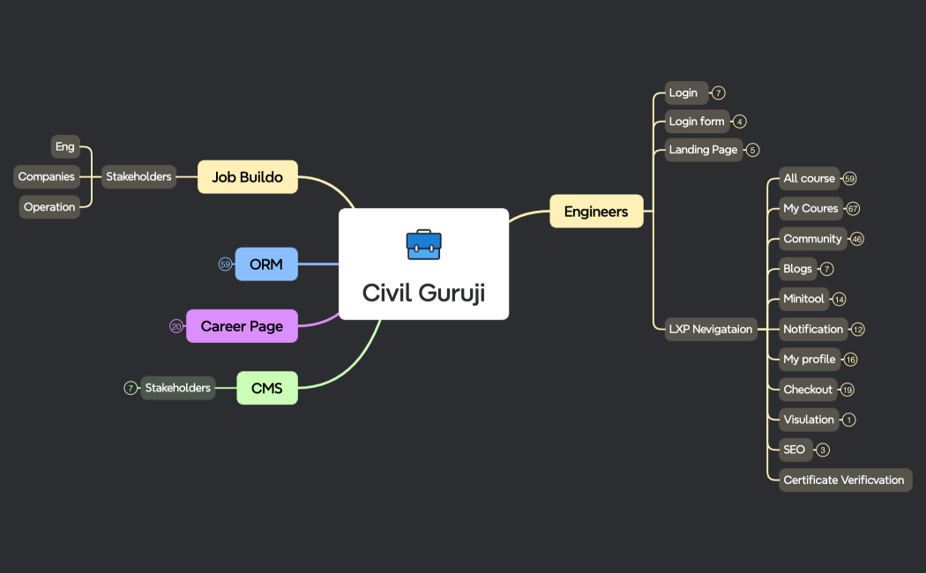Screen dimensions: 926x573
Task: Expand Landing Page badge showing 5
Action: tap(752, 150)
